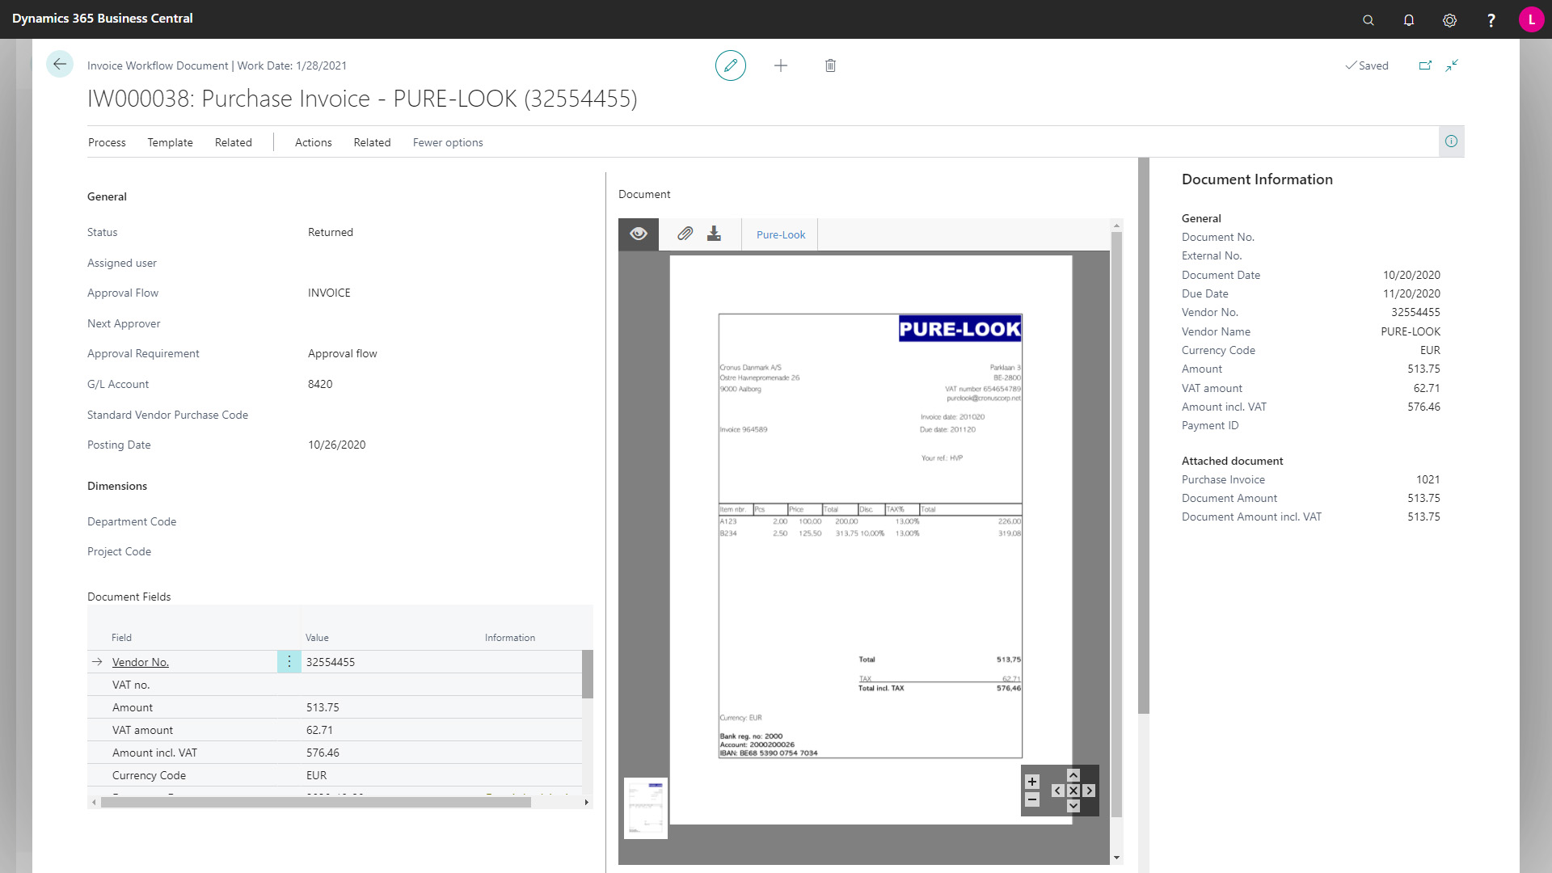The height and width of the screenshot is (873, 1552).
Task: Expand the Document Fields section
Action: point(128,596)
